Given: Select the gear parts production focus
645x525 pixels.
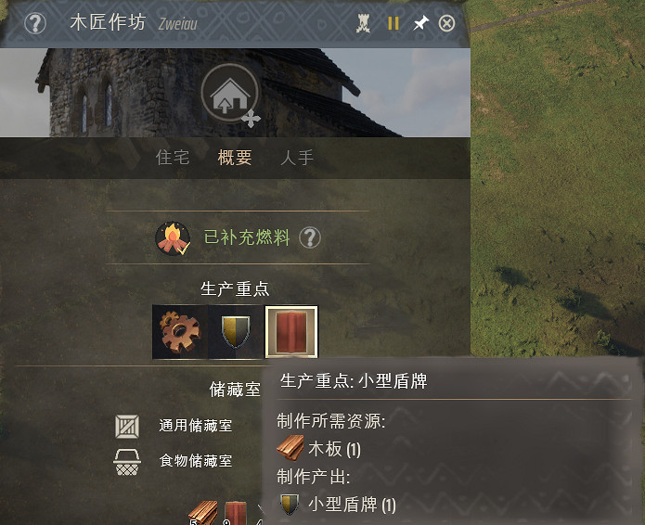Looking at the screenshot, I should [x=180, y=332].
